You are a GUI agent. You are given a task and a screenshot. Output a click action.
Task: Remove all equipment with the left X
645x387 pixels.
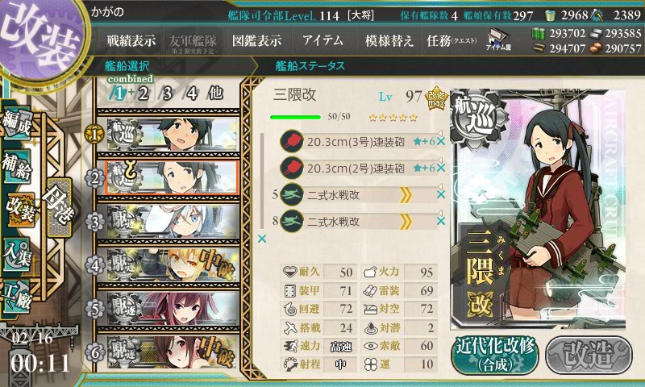click(261, 239)
